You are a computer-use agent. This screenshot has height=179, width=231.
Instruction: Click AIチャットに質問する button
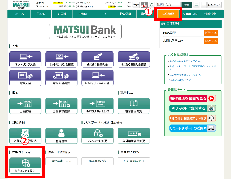193,108
